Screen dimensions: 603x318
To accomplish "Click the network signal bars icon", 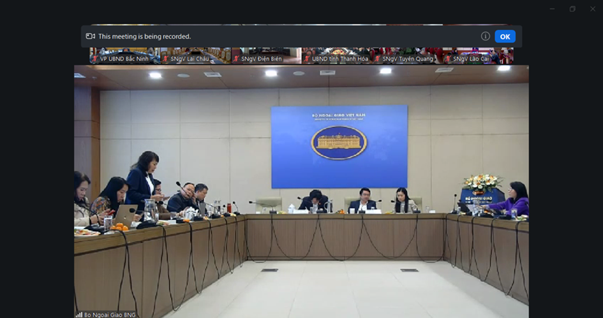I will click(78, 314).
